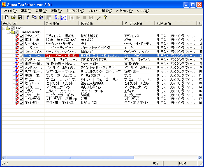Click the ID3 TAG conversion icon
The image size is (204, 167).
tap(57, 17)
